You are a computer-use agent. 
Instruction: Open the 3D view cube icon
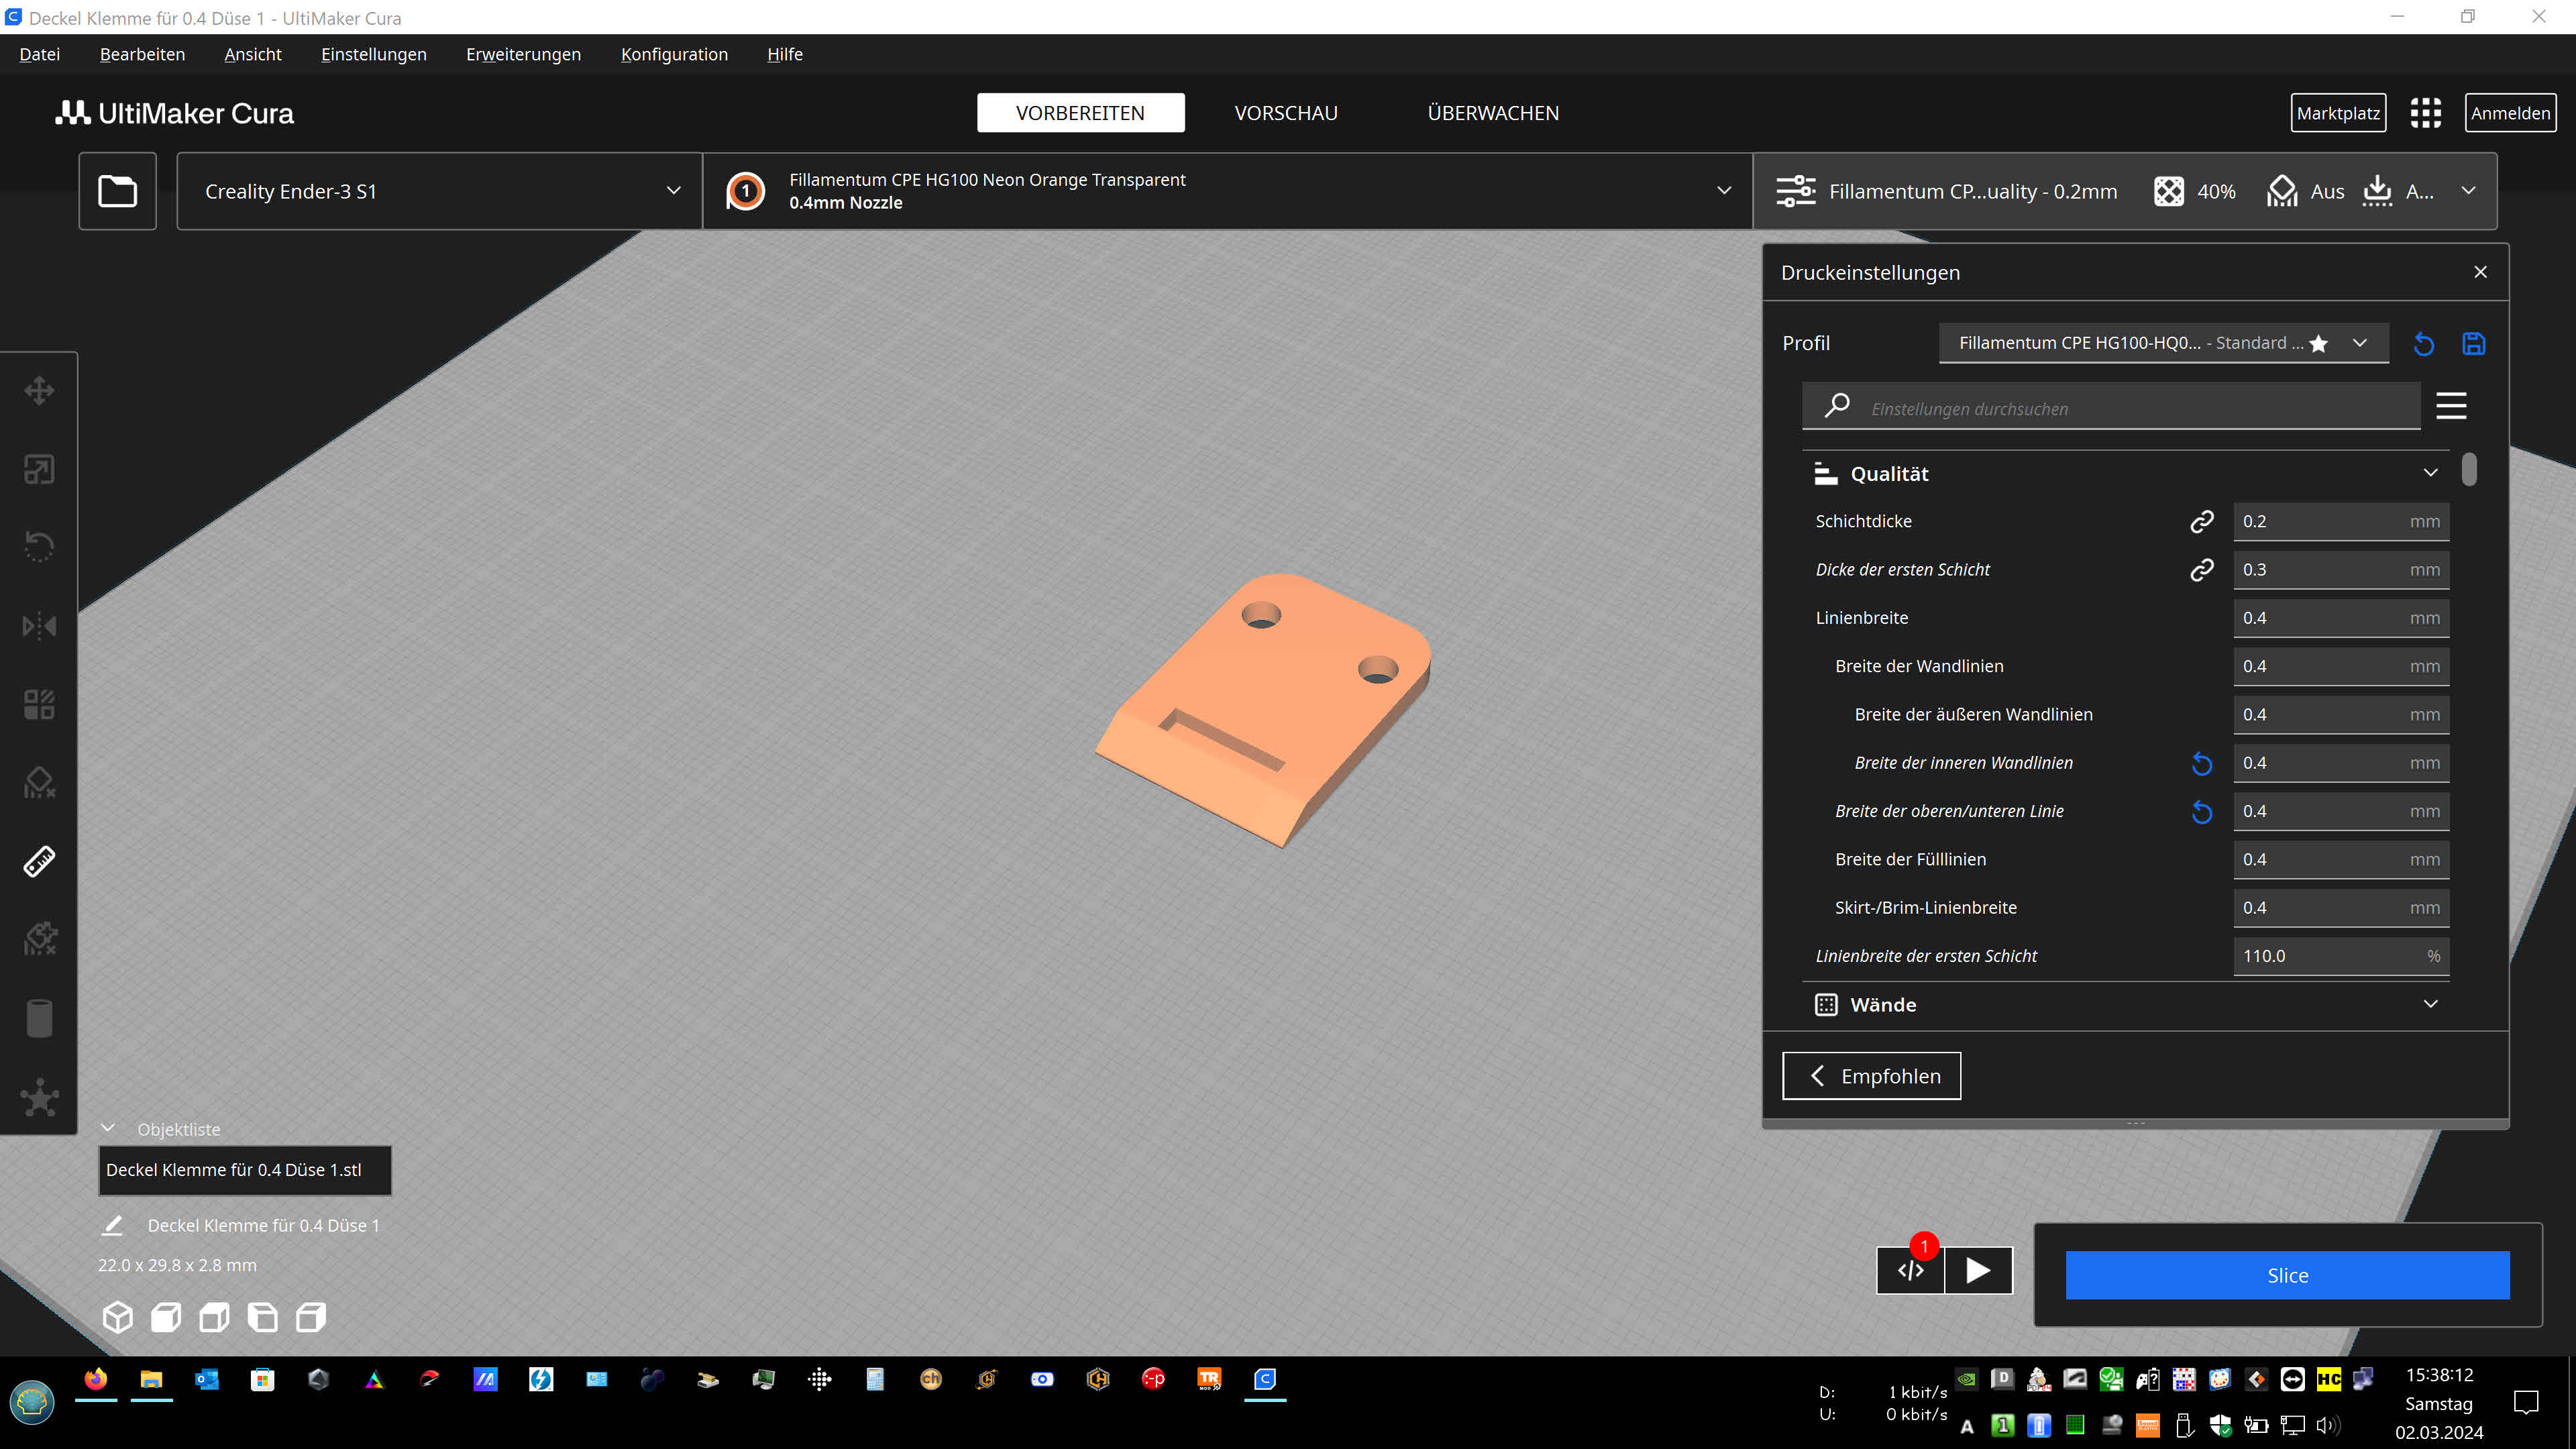(118, 1317)
